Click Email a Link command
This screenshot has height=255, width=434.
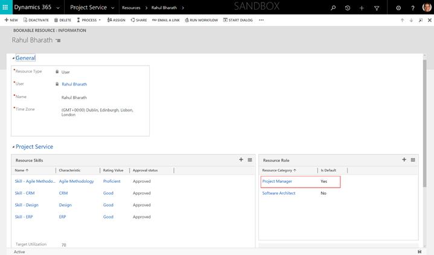pyautogui.click(x=166, y=20)
